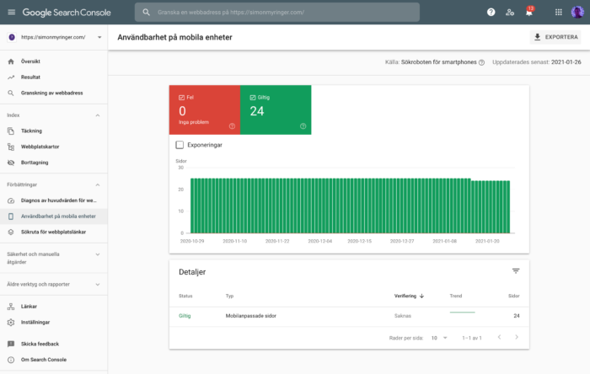This screenshot has width=590, height=374.
Task: Click the Typ column header
Action: tap(229, 296)
